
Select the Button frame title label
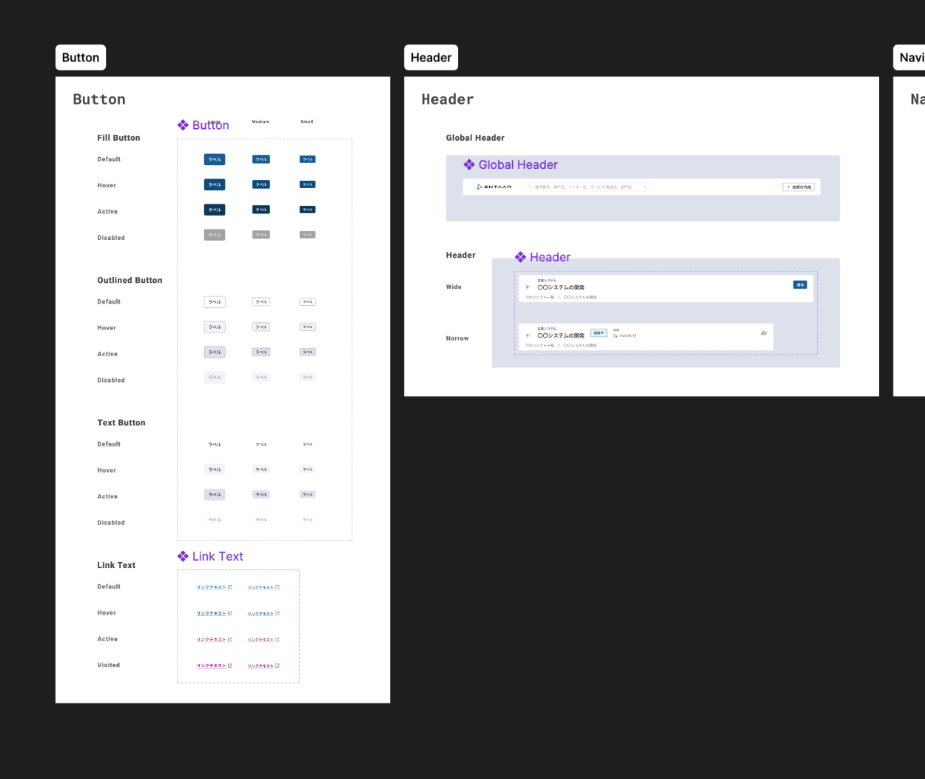click(x=81, y=58)
